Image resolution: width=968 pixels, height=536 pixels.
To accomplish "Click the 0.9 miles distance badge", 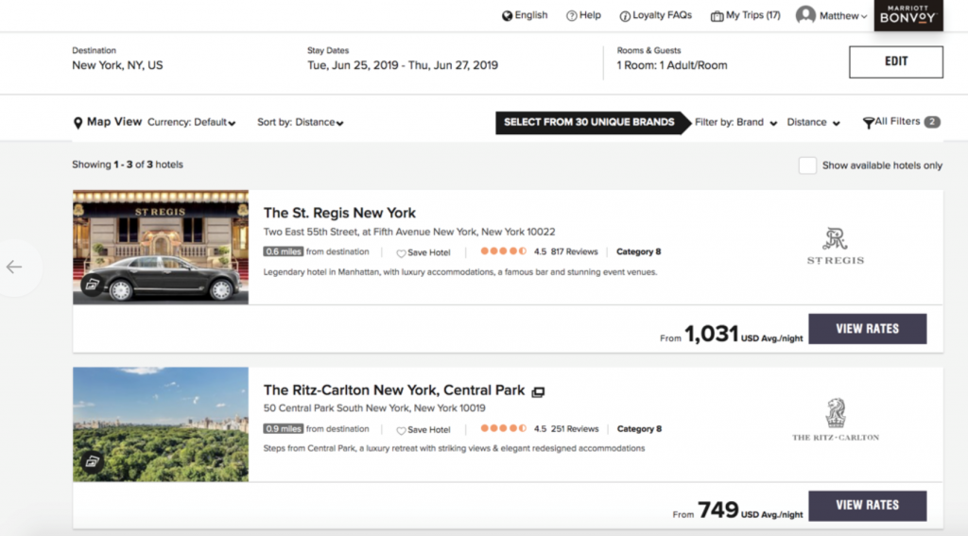I will pos(284,428).
